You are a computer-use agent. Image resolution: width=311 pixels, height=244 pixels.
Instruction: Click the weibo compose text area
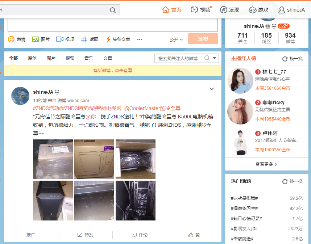[113, 25]
